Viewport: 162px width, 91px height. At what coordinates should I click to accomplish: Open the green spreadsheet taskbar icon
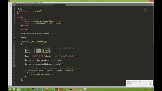[52, 89]
